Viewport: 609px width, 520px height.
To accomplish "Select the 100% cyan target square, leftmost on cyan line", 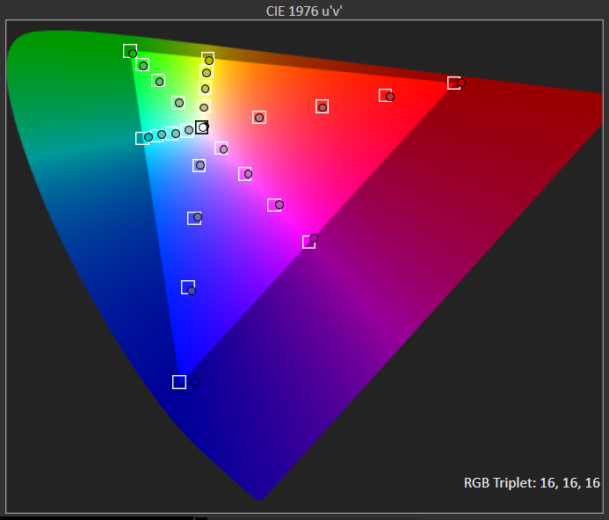I will pyautogui.click(x=142, y=138).
